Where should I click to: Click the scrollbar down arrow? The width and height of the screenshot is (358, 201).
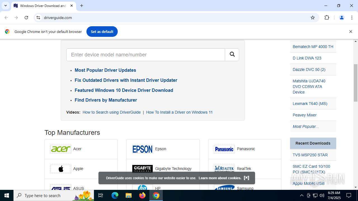(x=356, y=187)
